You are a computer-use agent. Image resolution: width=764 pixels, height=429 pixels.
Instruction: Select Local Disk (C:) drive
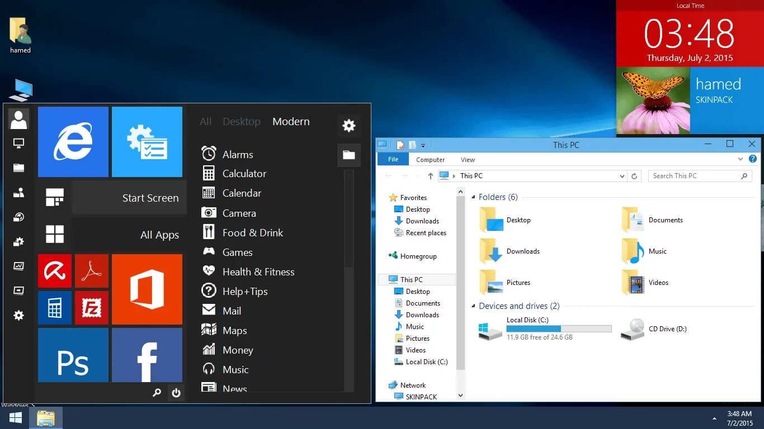click(x=545, y=329)
